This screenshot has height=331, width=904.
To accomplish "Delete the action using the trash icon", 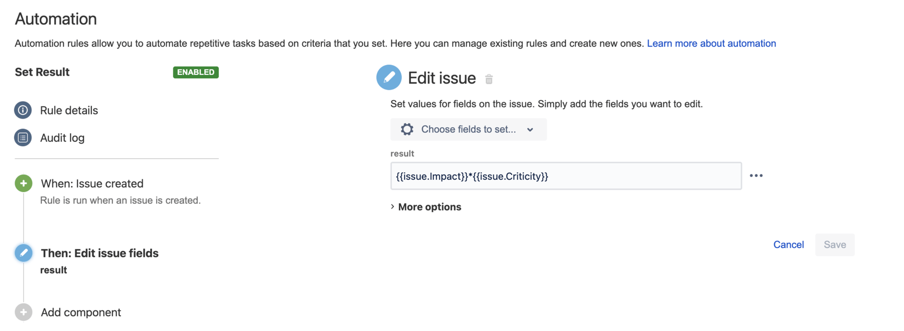I will coord(489,79).
